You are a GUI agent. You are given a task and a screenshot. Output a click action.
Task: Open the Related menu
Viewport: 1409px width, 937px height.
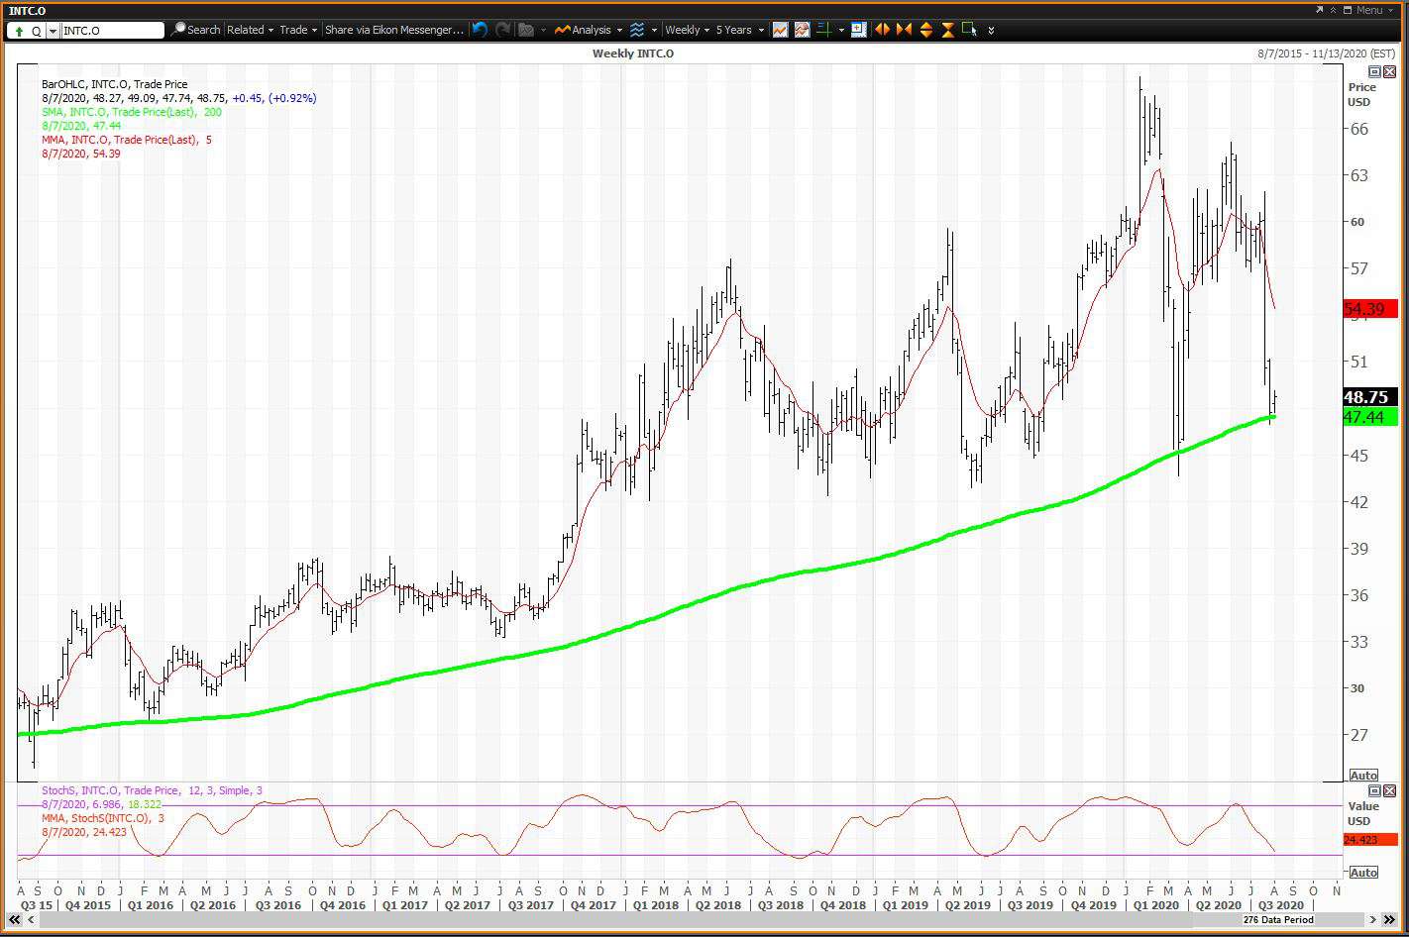tap(250, 30)
